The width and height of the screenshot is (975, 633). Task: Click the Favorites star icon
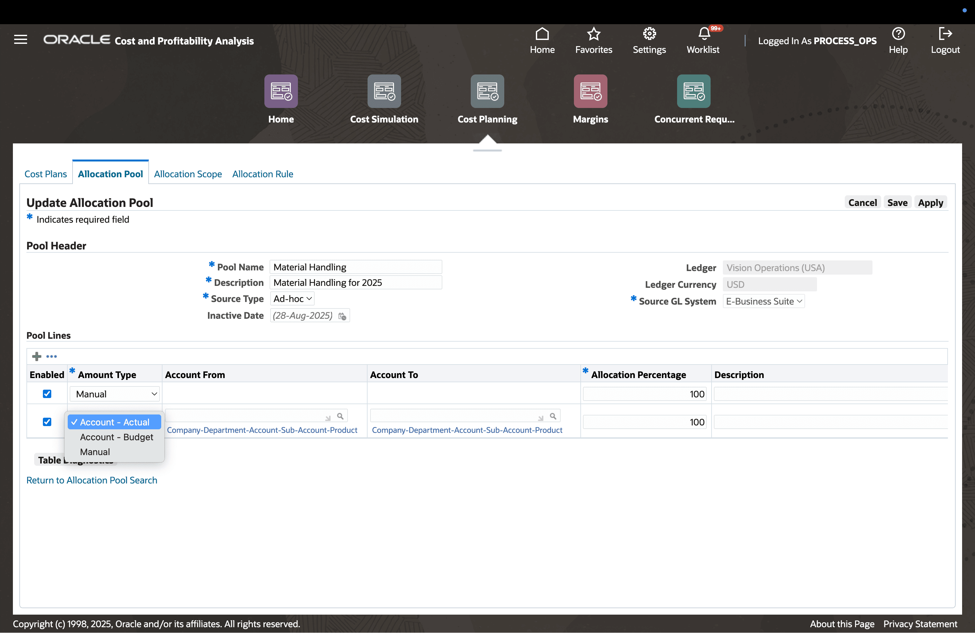point(593,34)
